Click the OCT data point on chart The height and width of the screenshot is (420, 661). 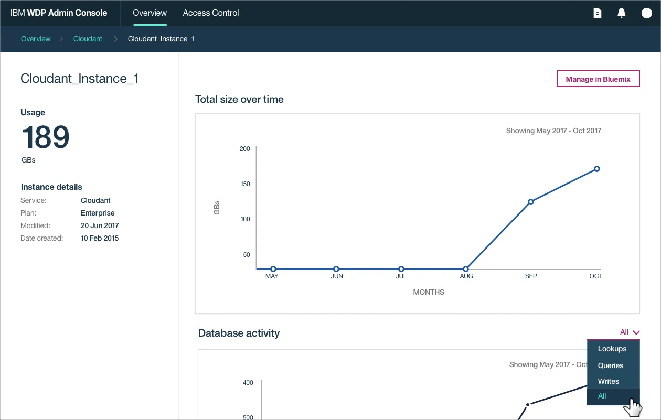tap(597, 169)
